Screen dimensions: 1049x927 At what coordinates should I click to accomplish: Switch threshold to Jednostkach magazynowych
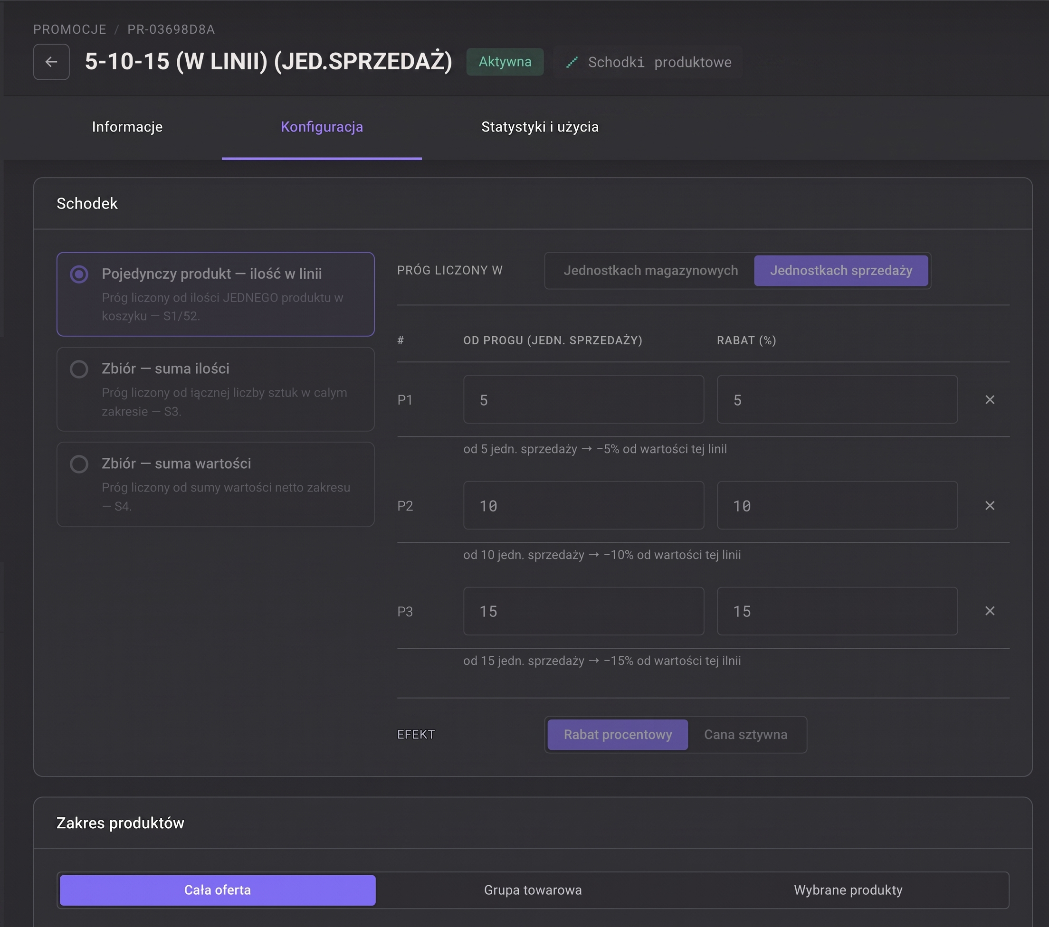click(x=650, y=270)
